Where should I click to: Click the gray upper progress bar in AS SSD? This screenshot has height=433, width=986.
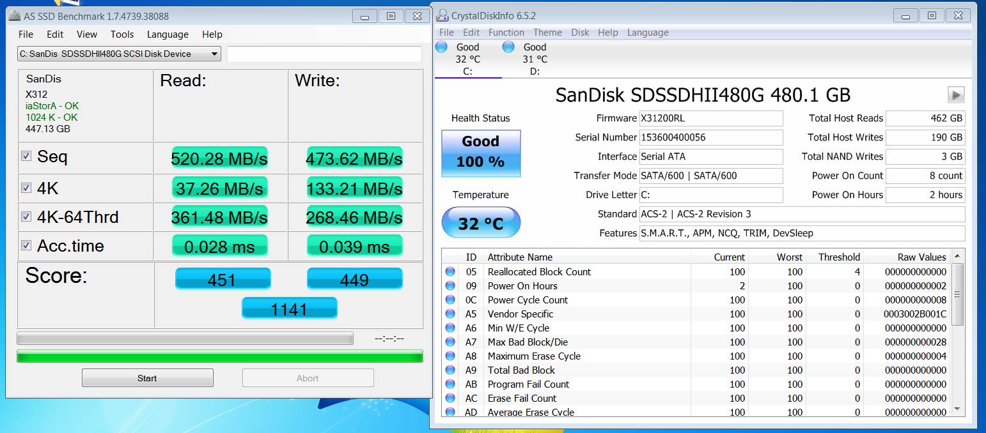click(x=185, y=338)
